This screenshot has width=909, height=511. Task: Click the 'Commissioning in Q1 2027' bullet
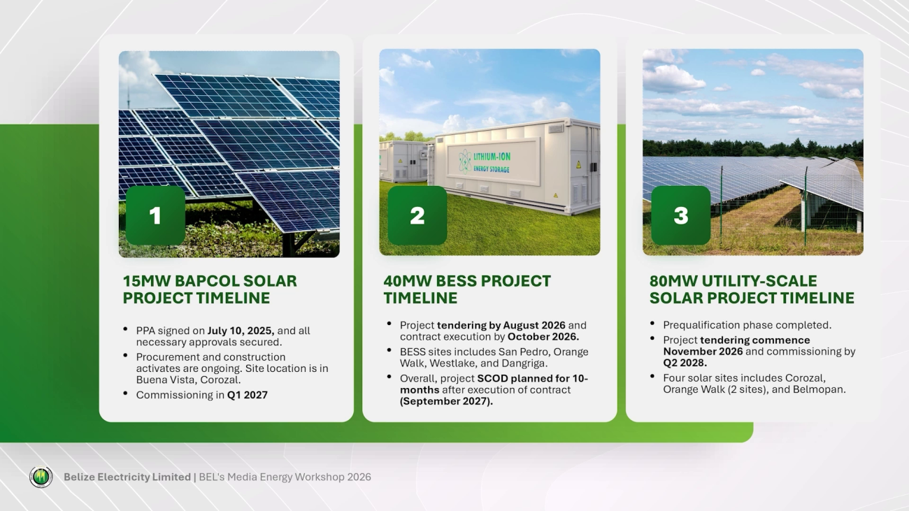point(195,394)
